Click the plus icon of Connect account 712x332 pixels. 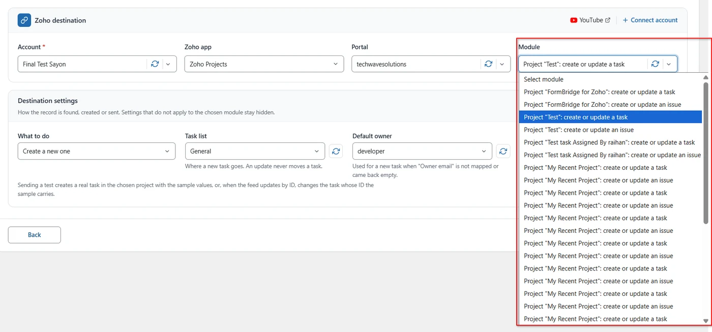click(626, 20)
